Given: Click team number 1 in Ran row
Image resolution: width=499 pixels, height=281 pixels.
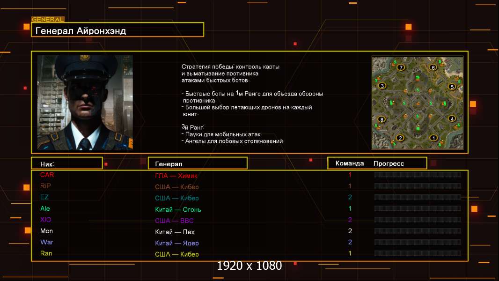Looking at the screenshot, I should (350, 253).
